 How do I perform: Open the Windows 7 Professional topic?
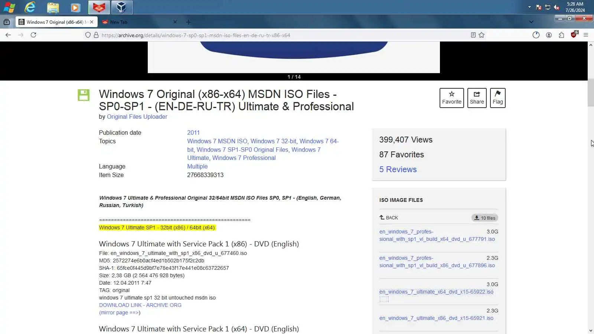click(x=244, y=158)
